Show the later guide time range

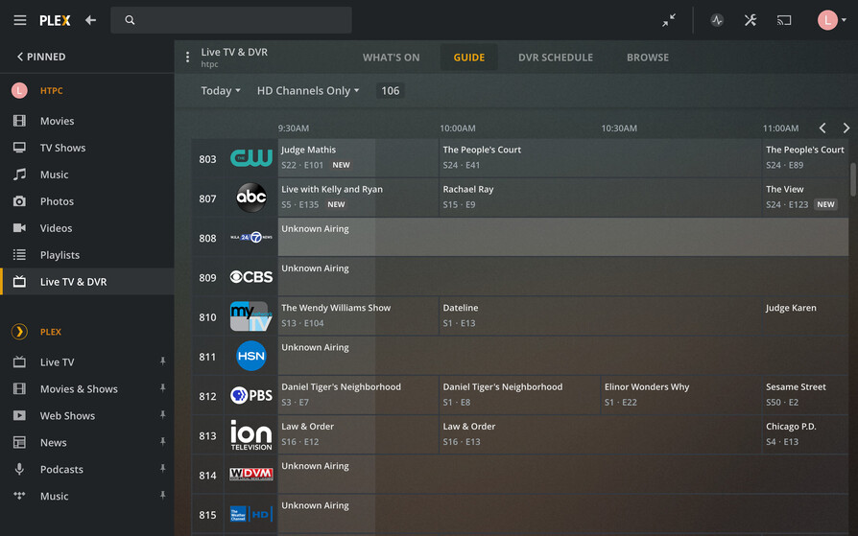pyautogui.click(x=846, y=128)
